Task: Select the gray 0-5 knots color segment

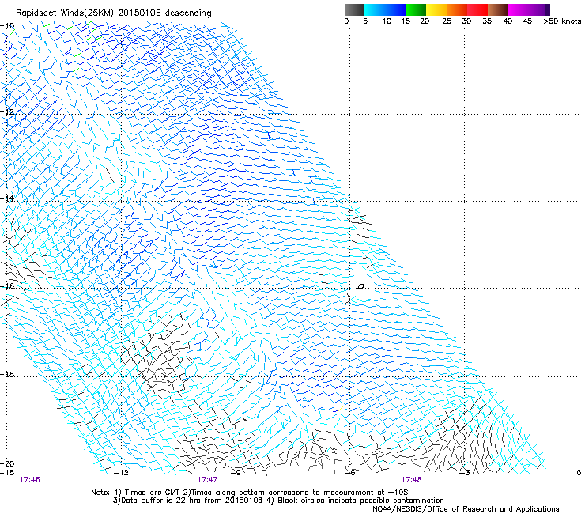Action: (354, 9)
